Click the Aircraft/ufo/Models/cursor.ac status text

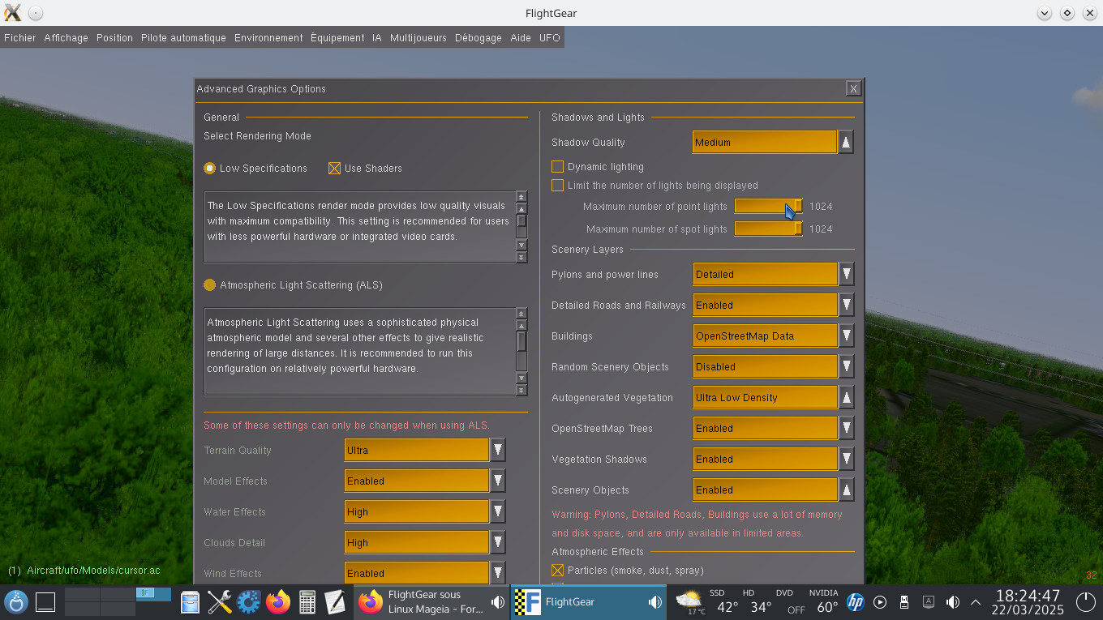pyautogui.click(x=93, y=571)
